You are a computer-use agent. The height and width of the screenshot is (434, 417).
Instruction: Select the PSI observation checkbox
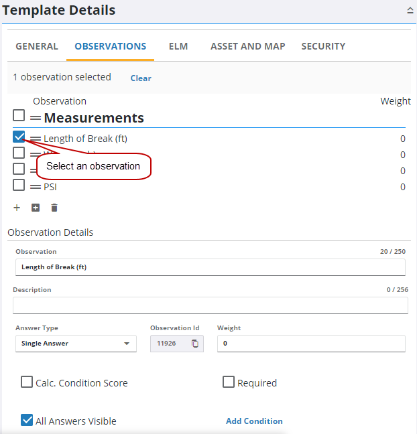(x=19, y=186)
